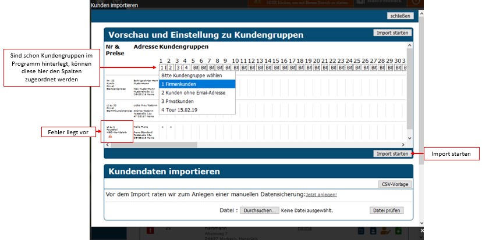Click the scroll-right arrow of the preview table

point(403,144)
